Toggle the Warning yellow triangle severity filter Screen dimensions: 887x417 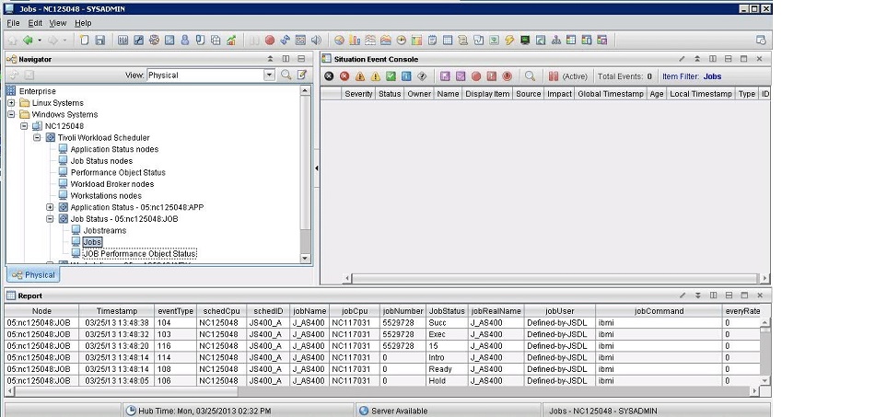point(375,76)
